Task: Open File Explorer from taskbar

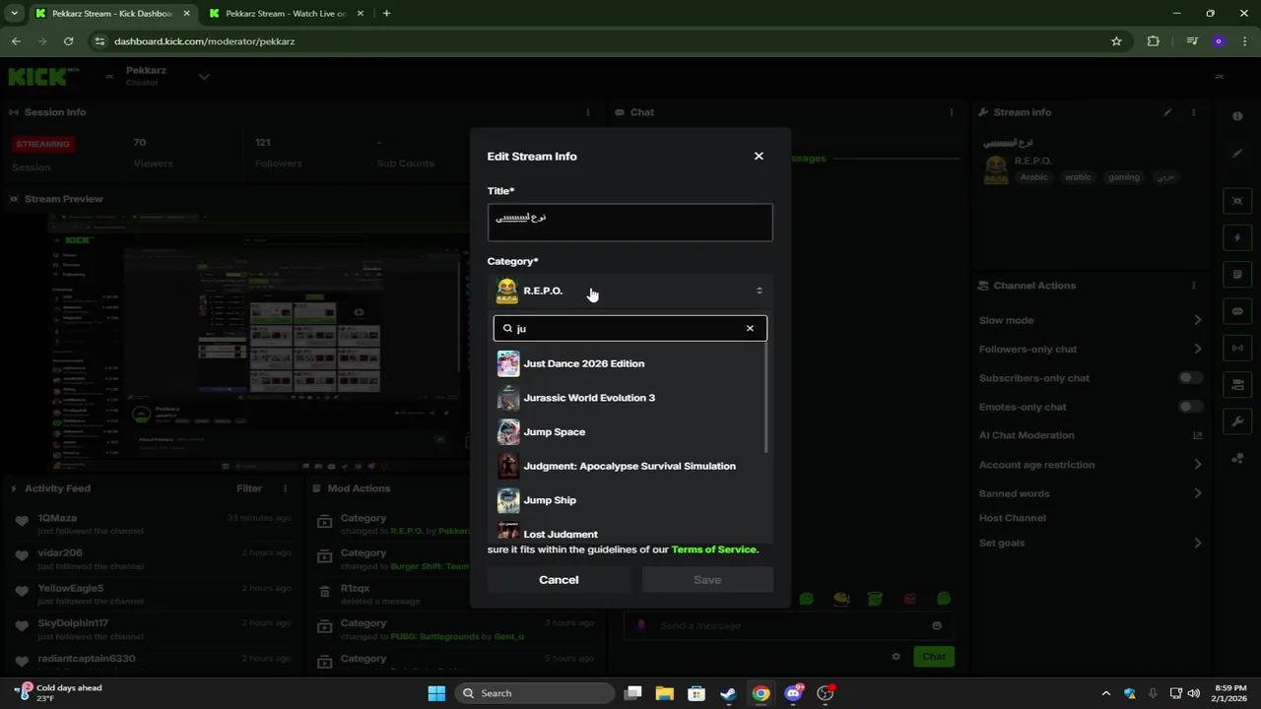Action: point(665,693)
